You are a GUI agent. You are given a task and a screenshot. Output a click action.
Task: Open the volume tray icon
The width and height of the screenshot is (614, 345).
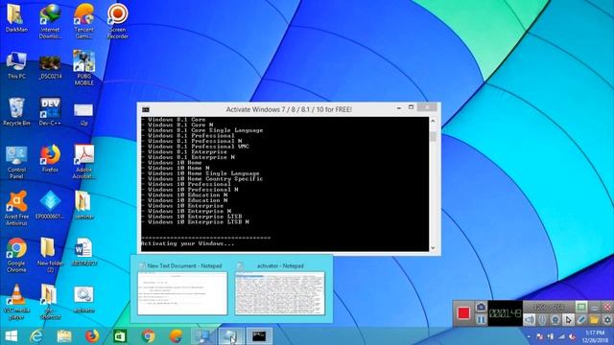[x=572, y=336]
